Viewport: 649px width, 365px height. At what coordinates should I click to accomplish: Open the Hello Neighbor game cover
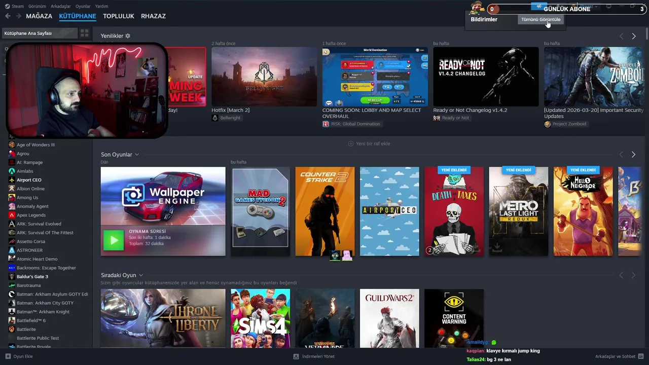tap(583, 211)
